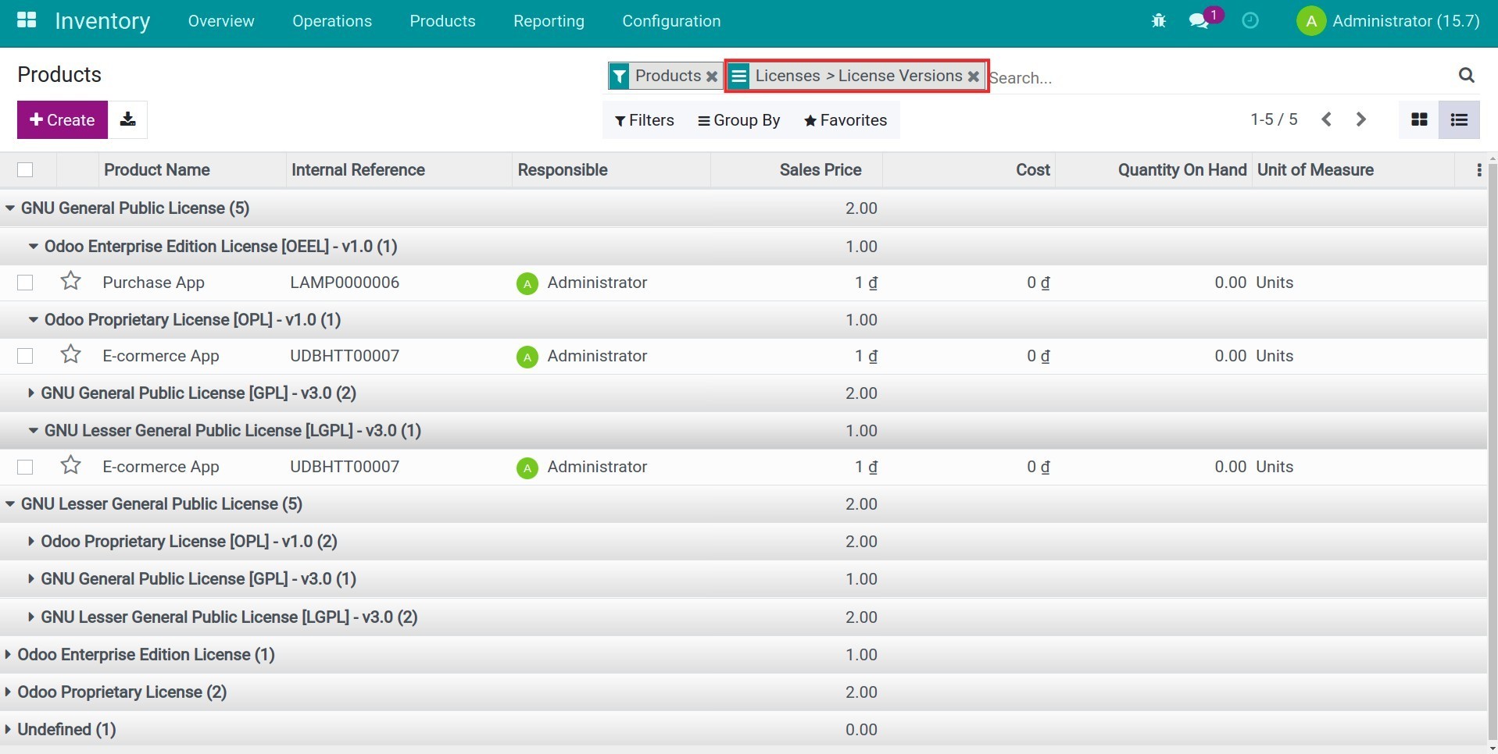Expand GNU General Public License [GPL] - v3.0 (2)
The height and width of the screenshot is (754, 1498).
31,393
